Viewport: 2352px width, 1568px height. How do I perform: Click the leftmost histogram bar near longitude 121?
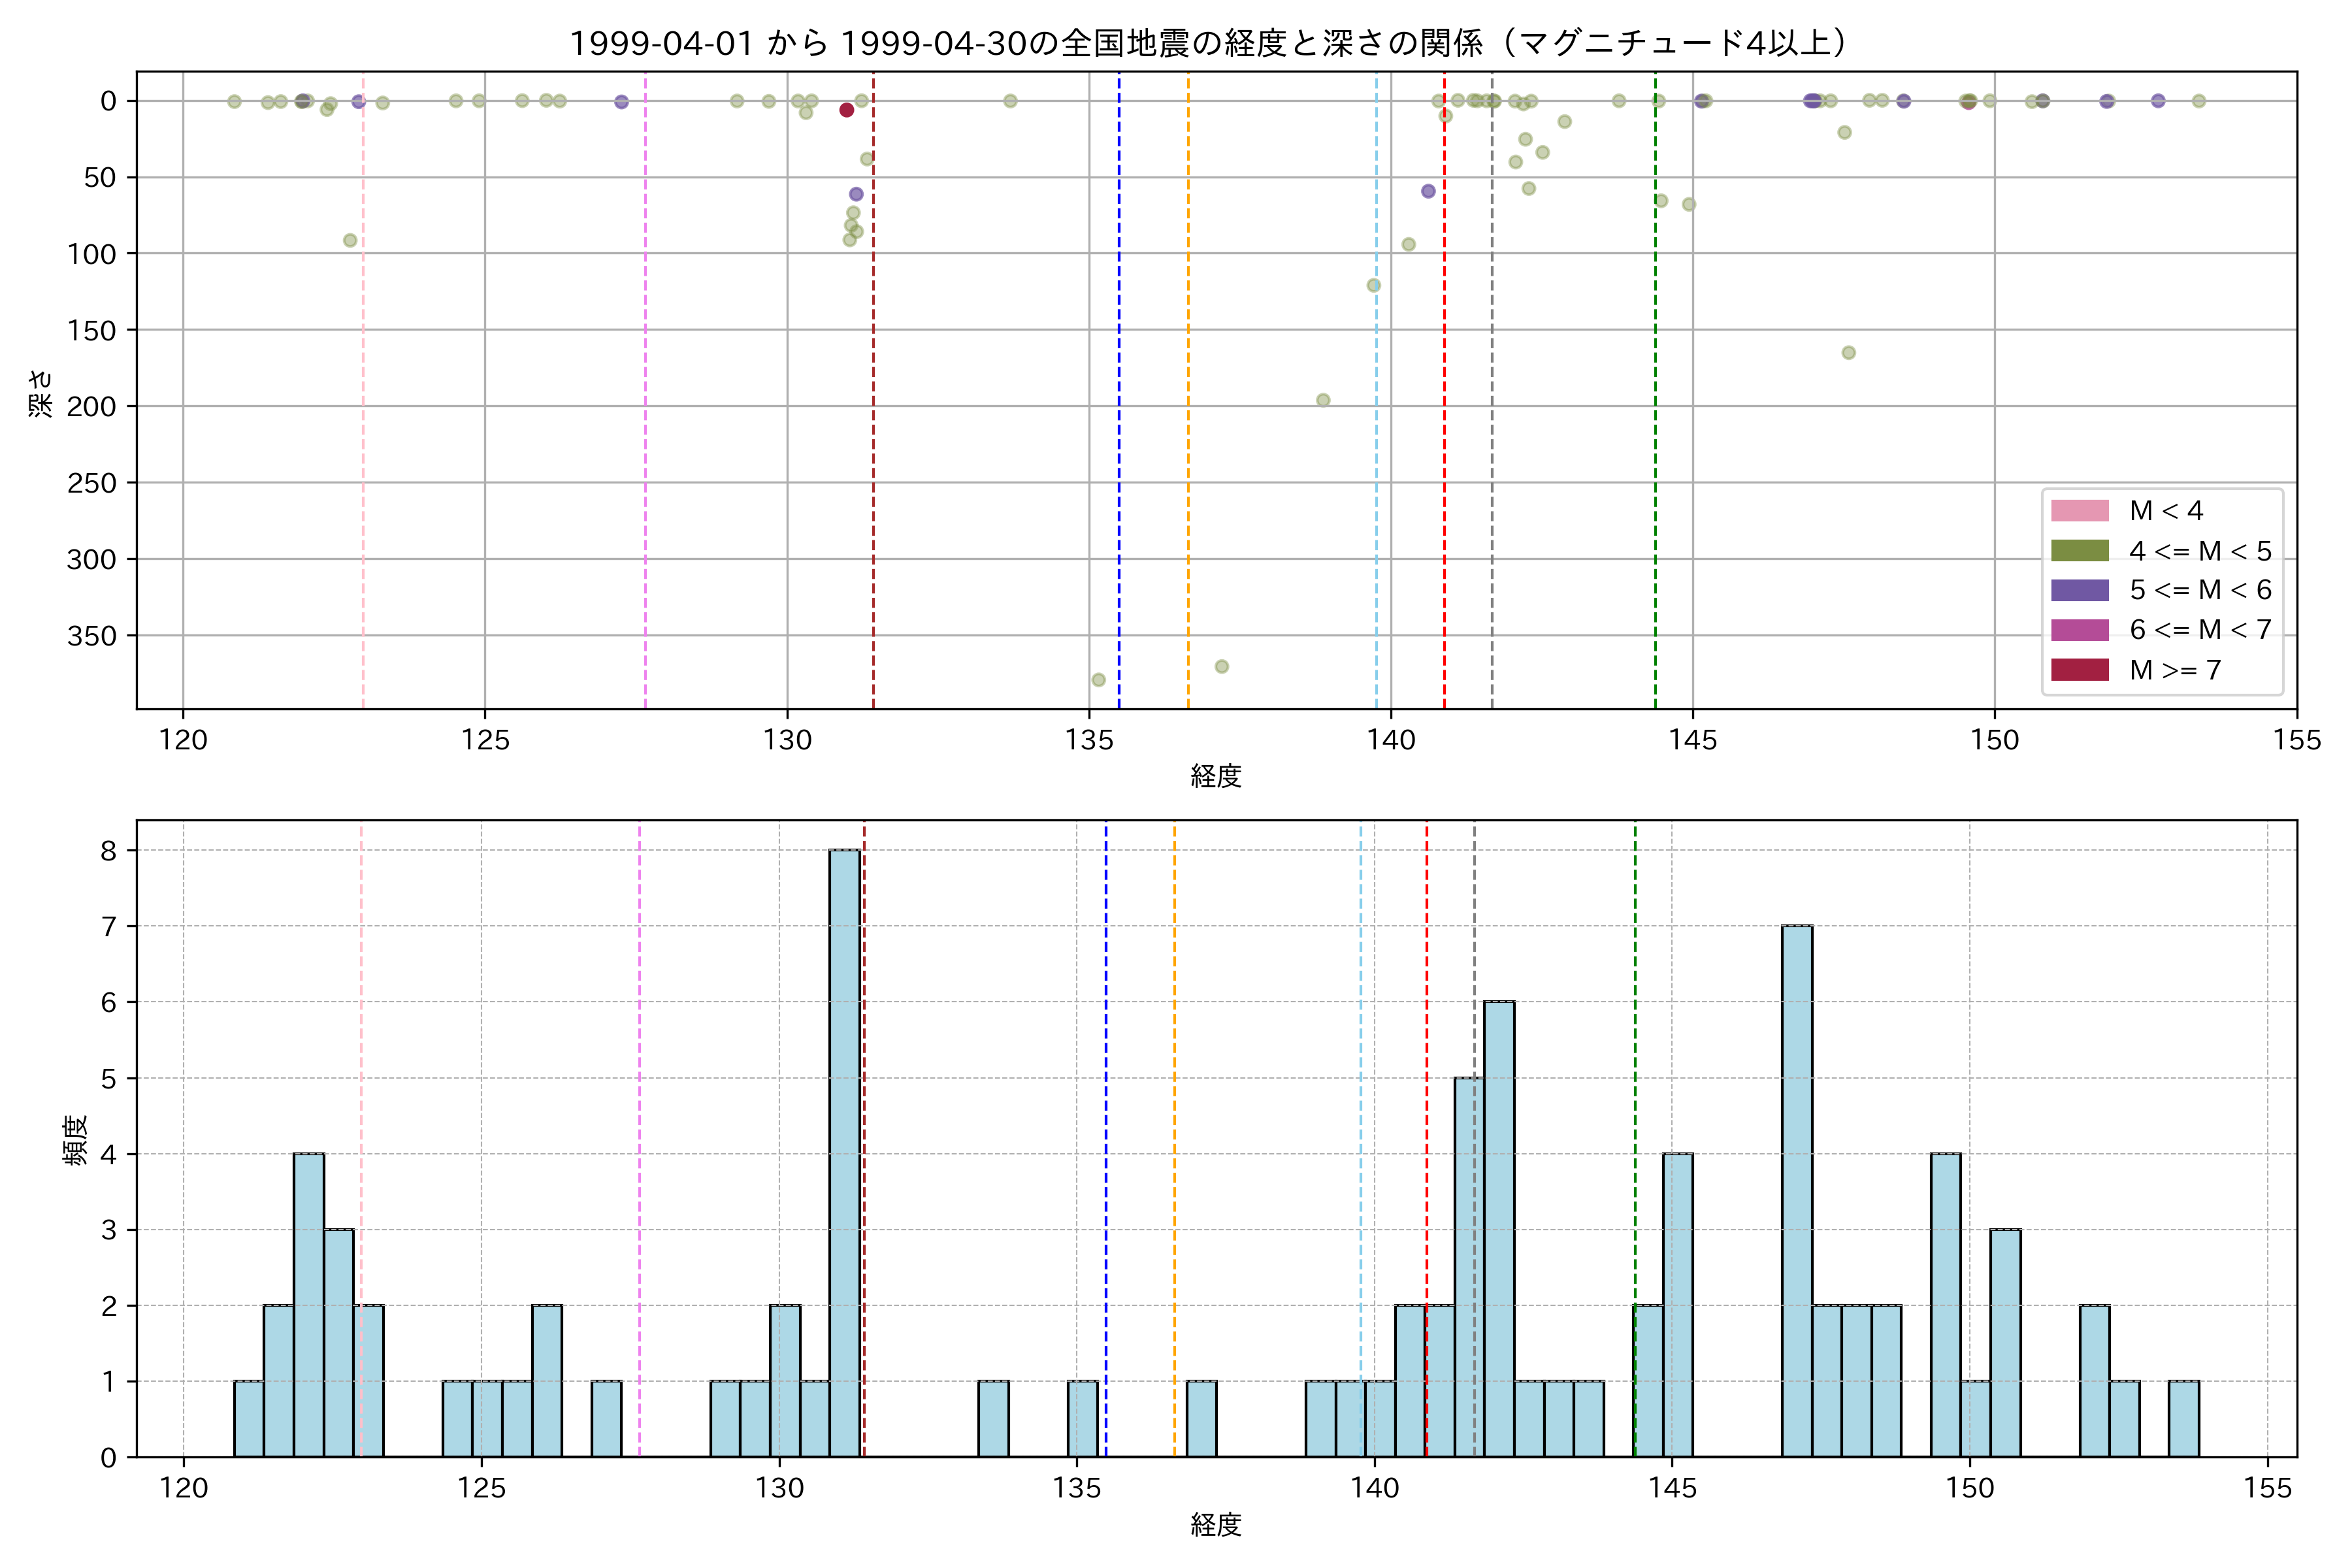pyautogui.click(x=249, y=1419)
